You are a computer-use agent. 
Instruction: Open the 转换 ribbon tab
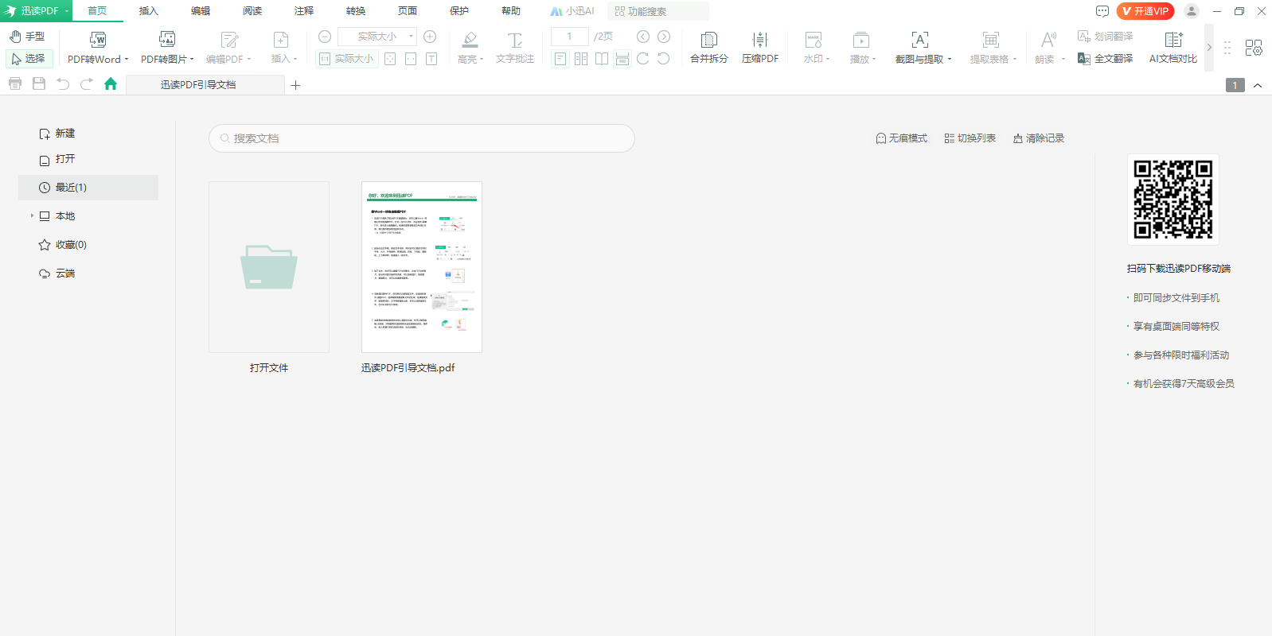pyautogui.click(x=356, y=11)
